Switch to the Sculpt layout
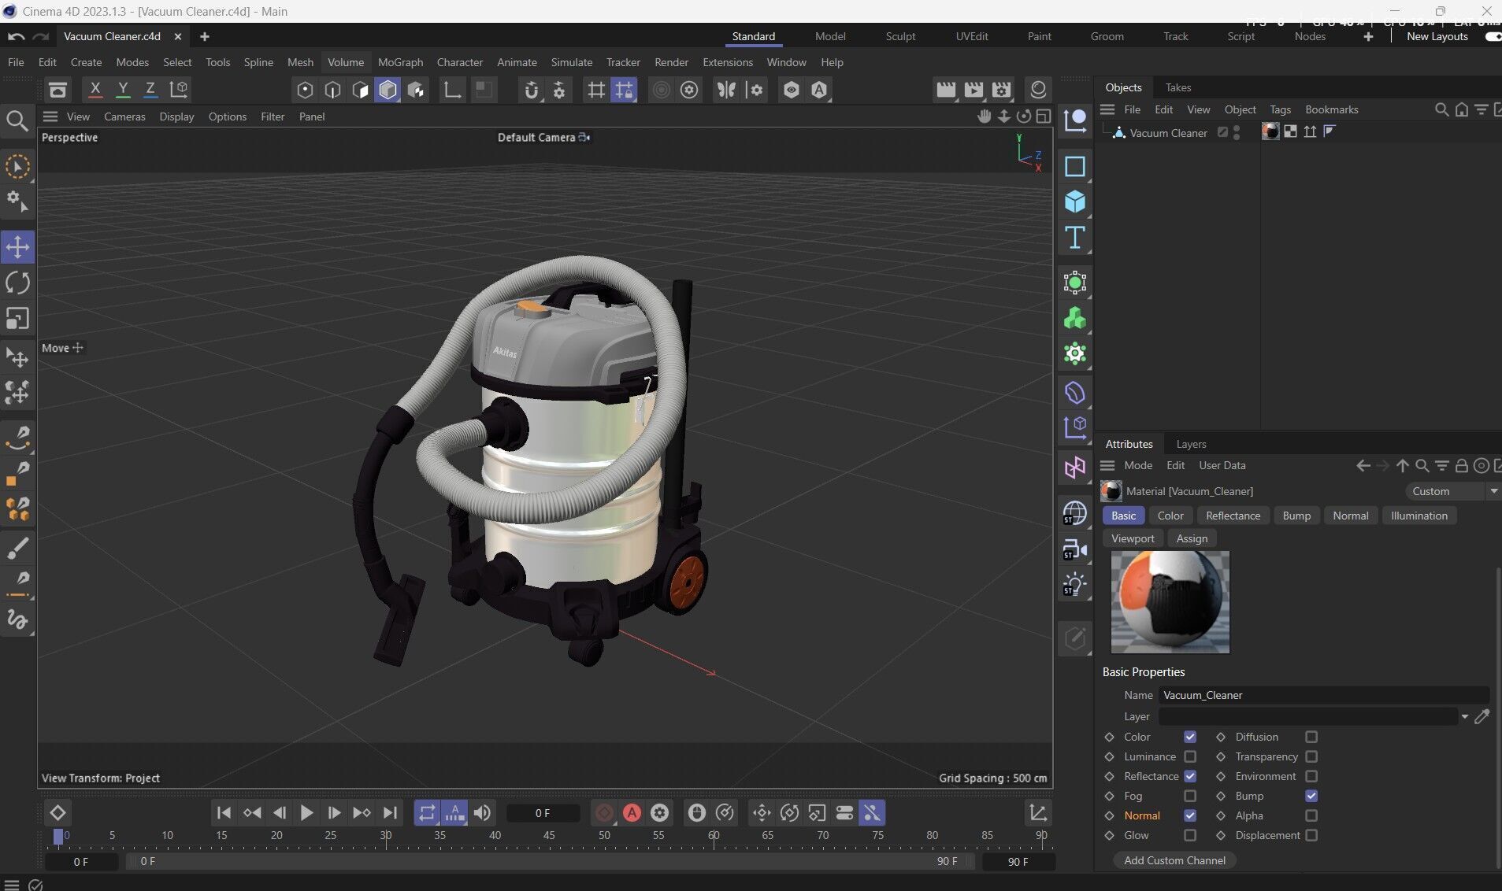The height and width of the screenshot is (891, 1502). [900, 36]
